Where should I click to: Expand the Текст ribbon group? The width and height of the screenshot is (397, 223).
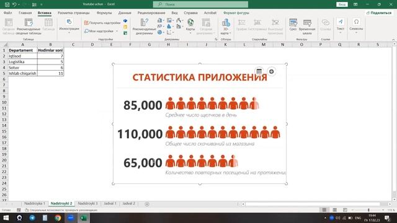pyautogui.click(x=341, y=26)
